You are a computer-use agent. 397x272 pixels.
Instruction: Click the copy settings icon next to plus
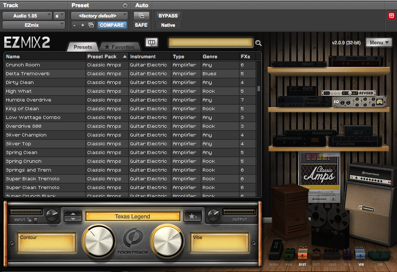pyautogui.click(x=91, y=25)
